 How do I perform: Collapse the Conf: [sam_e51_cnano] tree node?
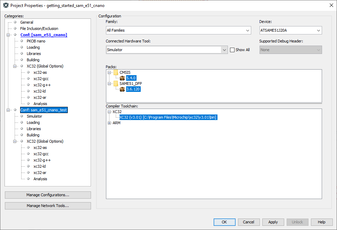pos(8,35)
